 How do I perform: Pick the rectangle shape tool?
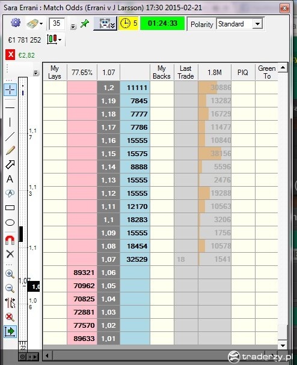pos(10,208)
